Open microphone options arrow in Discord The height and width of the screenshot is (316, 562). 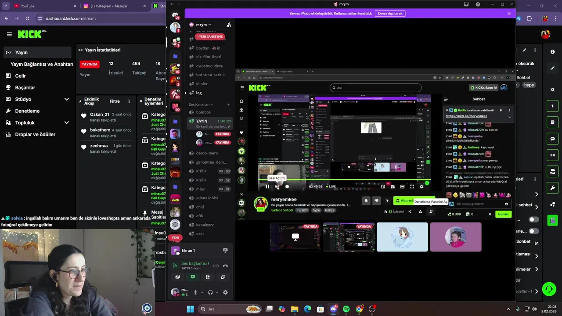point(202,292)
